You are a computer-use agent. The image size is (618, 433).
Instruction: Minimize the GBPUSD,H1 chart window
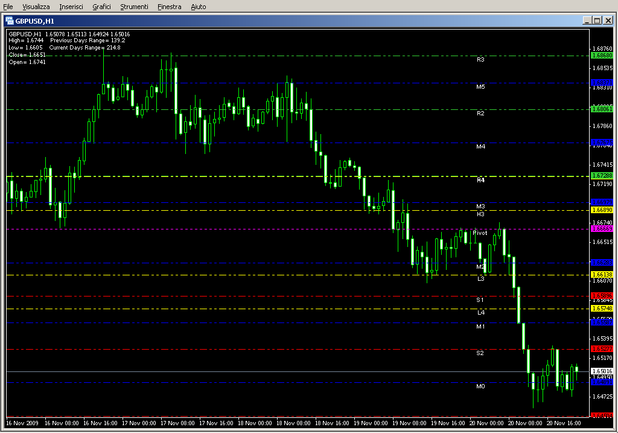point(587,21)
